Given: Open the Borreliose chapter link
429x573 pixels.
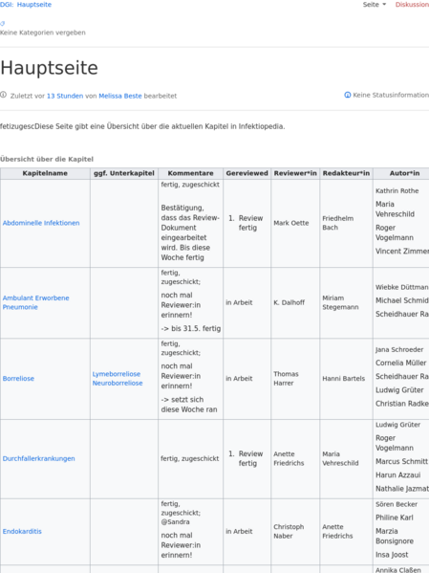Looking at the screenshot, I should tap(18, 379).
